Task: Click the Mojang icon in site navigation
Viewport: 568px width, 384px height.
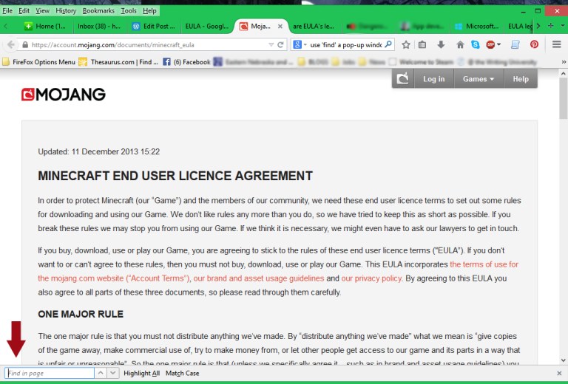Action: click(403, 78)
